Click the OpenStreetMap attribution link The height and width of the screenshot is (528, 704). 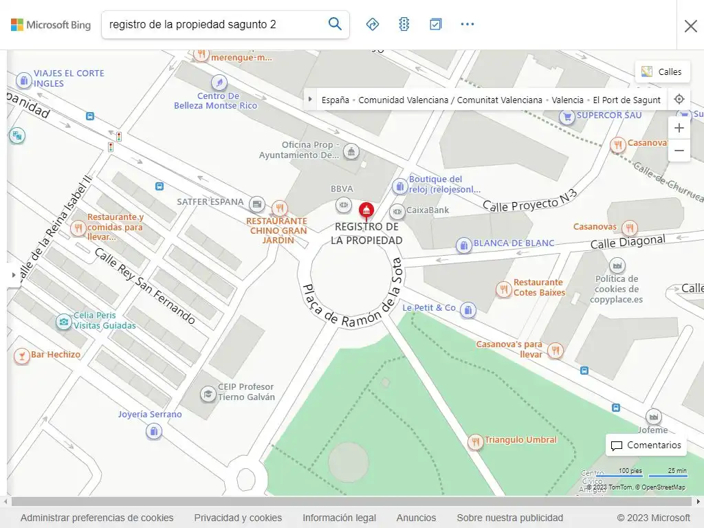tap(663, 487)
